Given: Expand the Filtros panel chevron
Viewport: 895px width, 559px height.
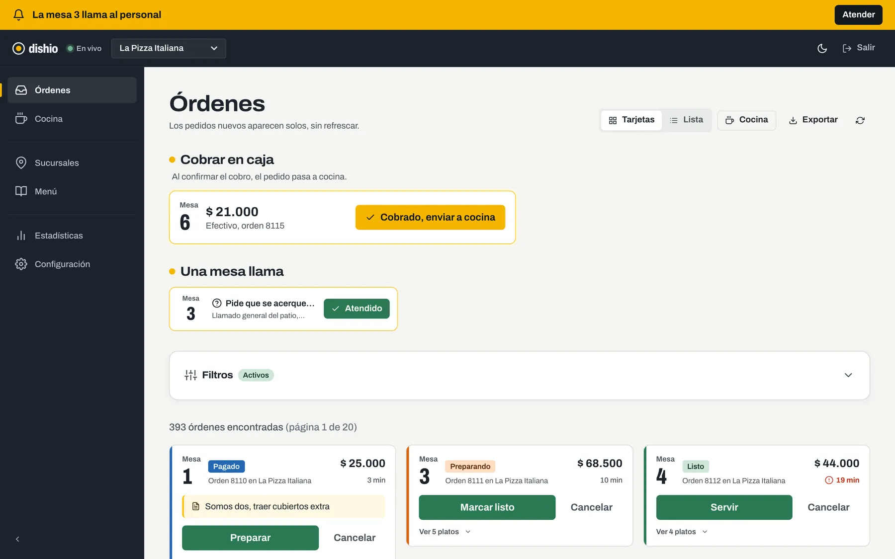Looking at the screenshot, I should pos(848,375).
